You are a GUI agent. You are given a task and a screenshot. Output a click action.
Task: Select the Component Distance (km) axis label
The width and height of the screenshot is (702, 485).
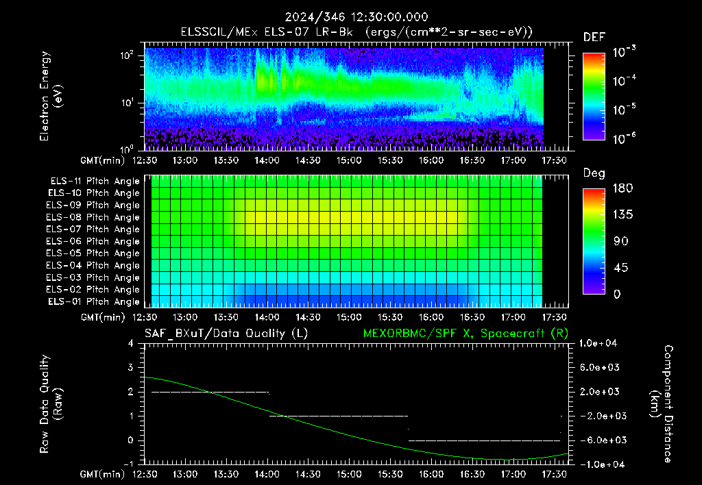[662, 404]
